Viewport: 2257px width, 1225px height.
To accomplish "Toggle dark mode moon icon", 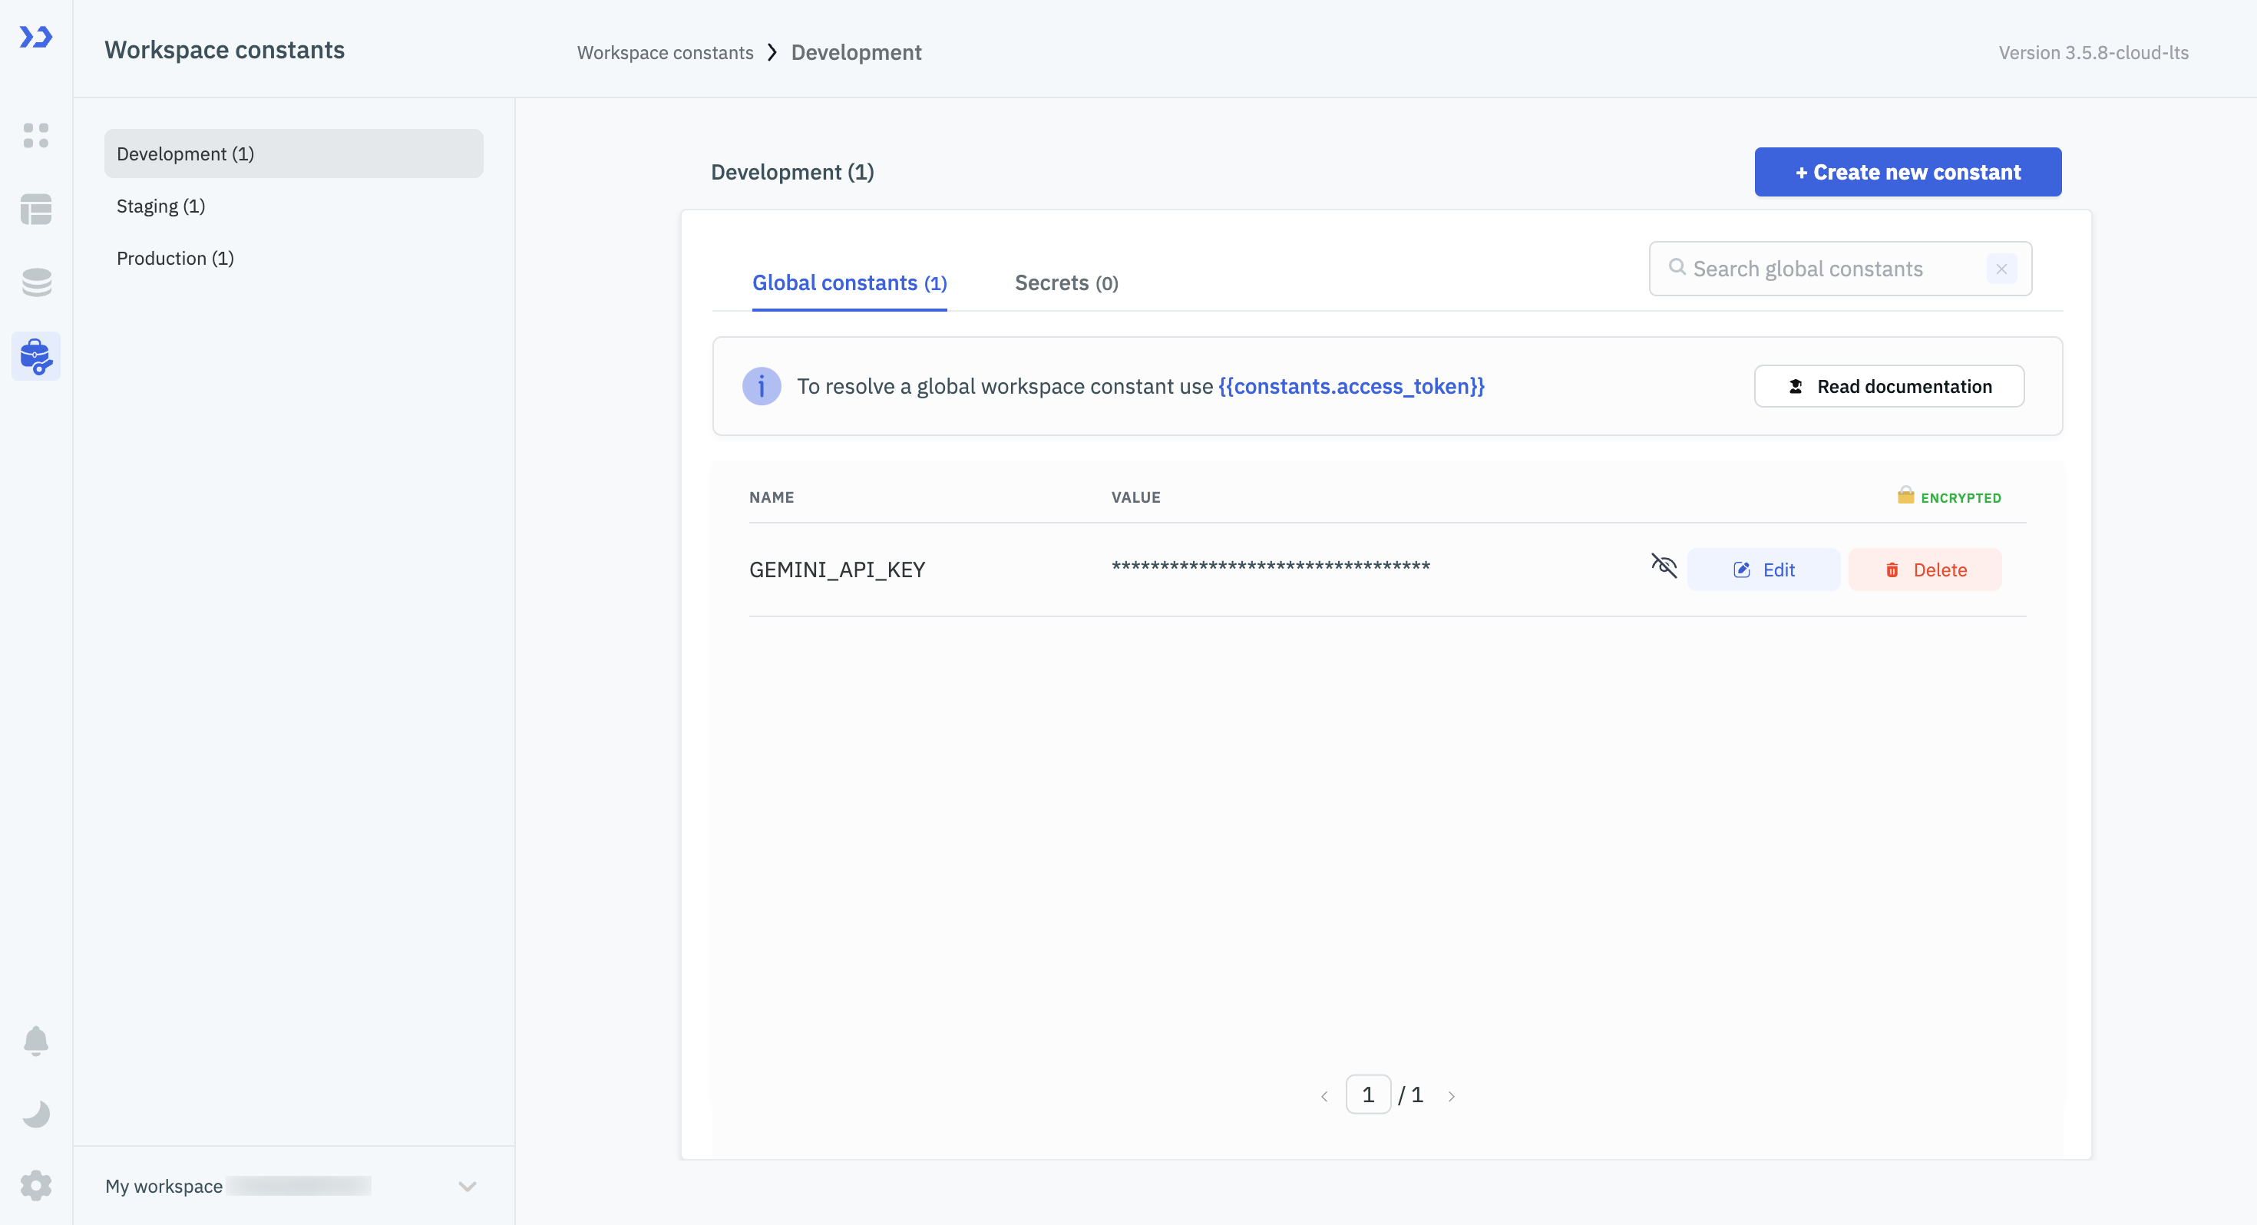I will [x=36, y=1114].
